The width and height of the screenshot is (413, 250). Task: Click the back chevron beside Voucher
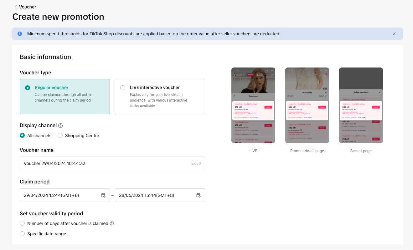(x=16, y=7)
